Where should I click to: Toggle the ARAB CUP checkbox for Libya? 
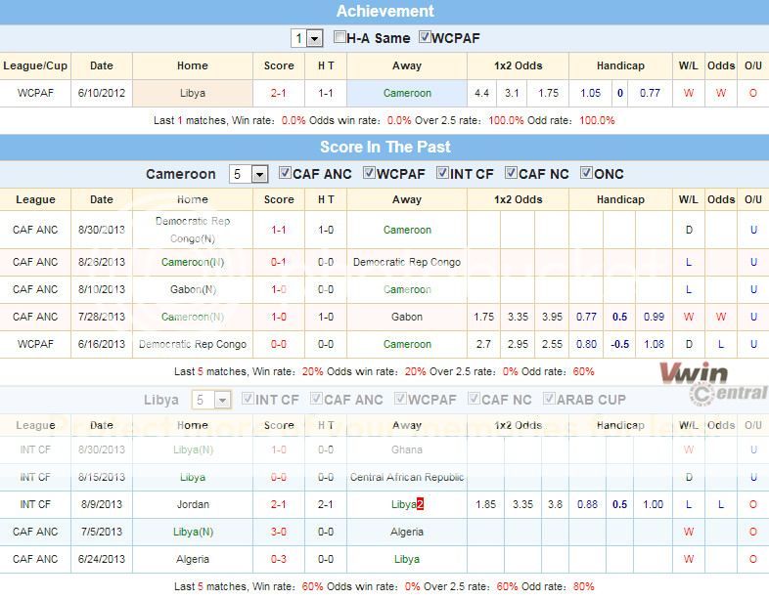click(x=549, y=399)
